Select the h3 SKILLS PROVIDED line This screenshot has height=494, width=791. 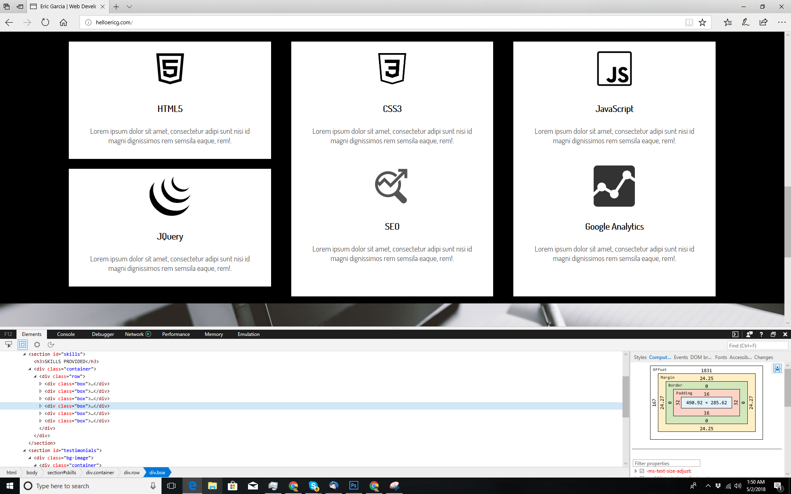pos(66,361)
